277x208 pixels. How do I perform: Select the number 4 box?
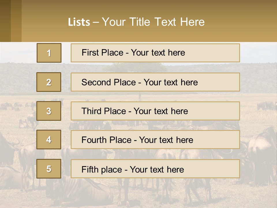[x=49, y=140]
